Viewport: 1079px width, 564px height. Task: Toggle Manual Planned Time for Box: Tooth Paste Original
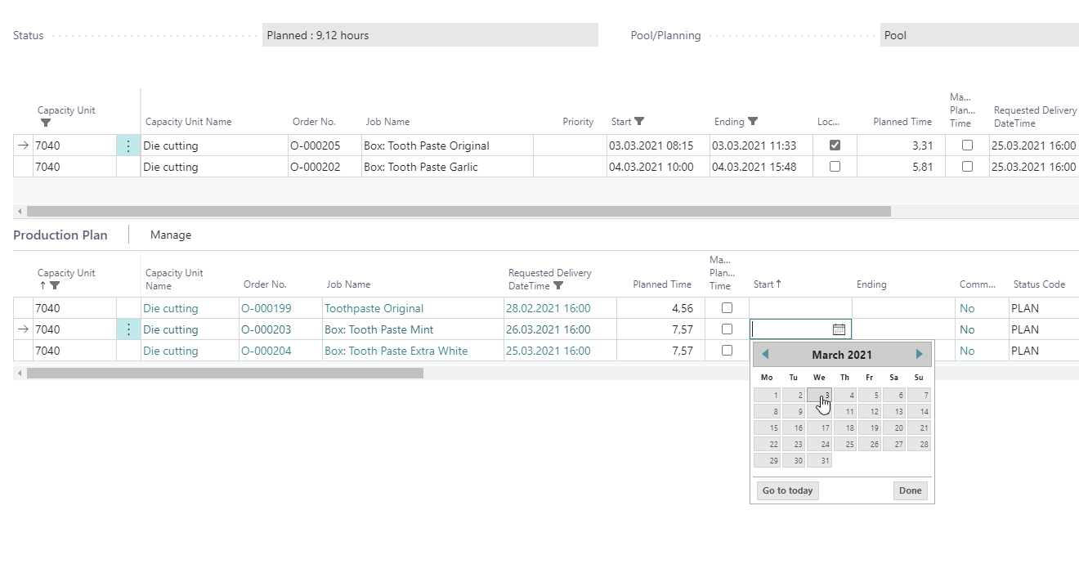coord(967,145)
